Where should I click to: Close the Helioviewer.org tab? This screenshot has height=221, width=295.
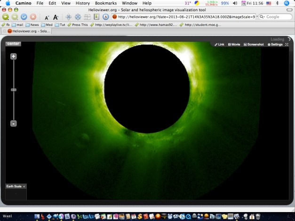click(4, 31)
